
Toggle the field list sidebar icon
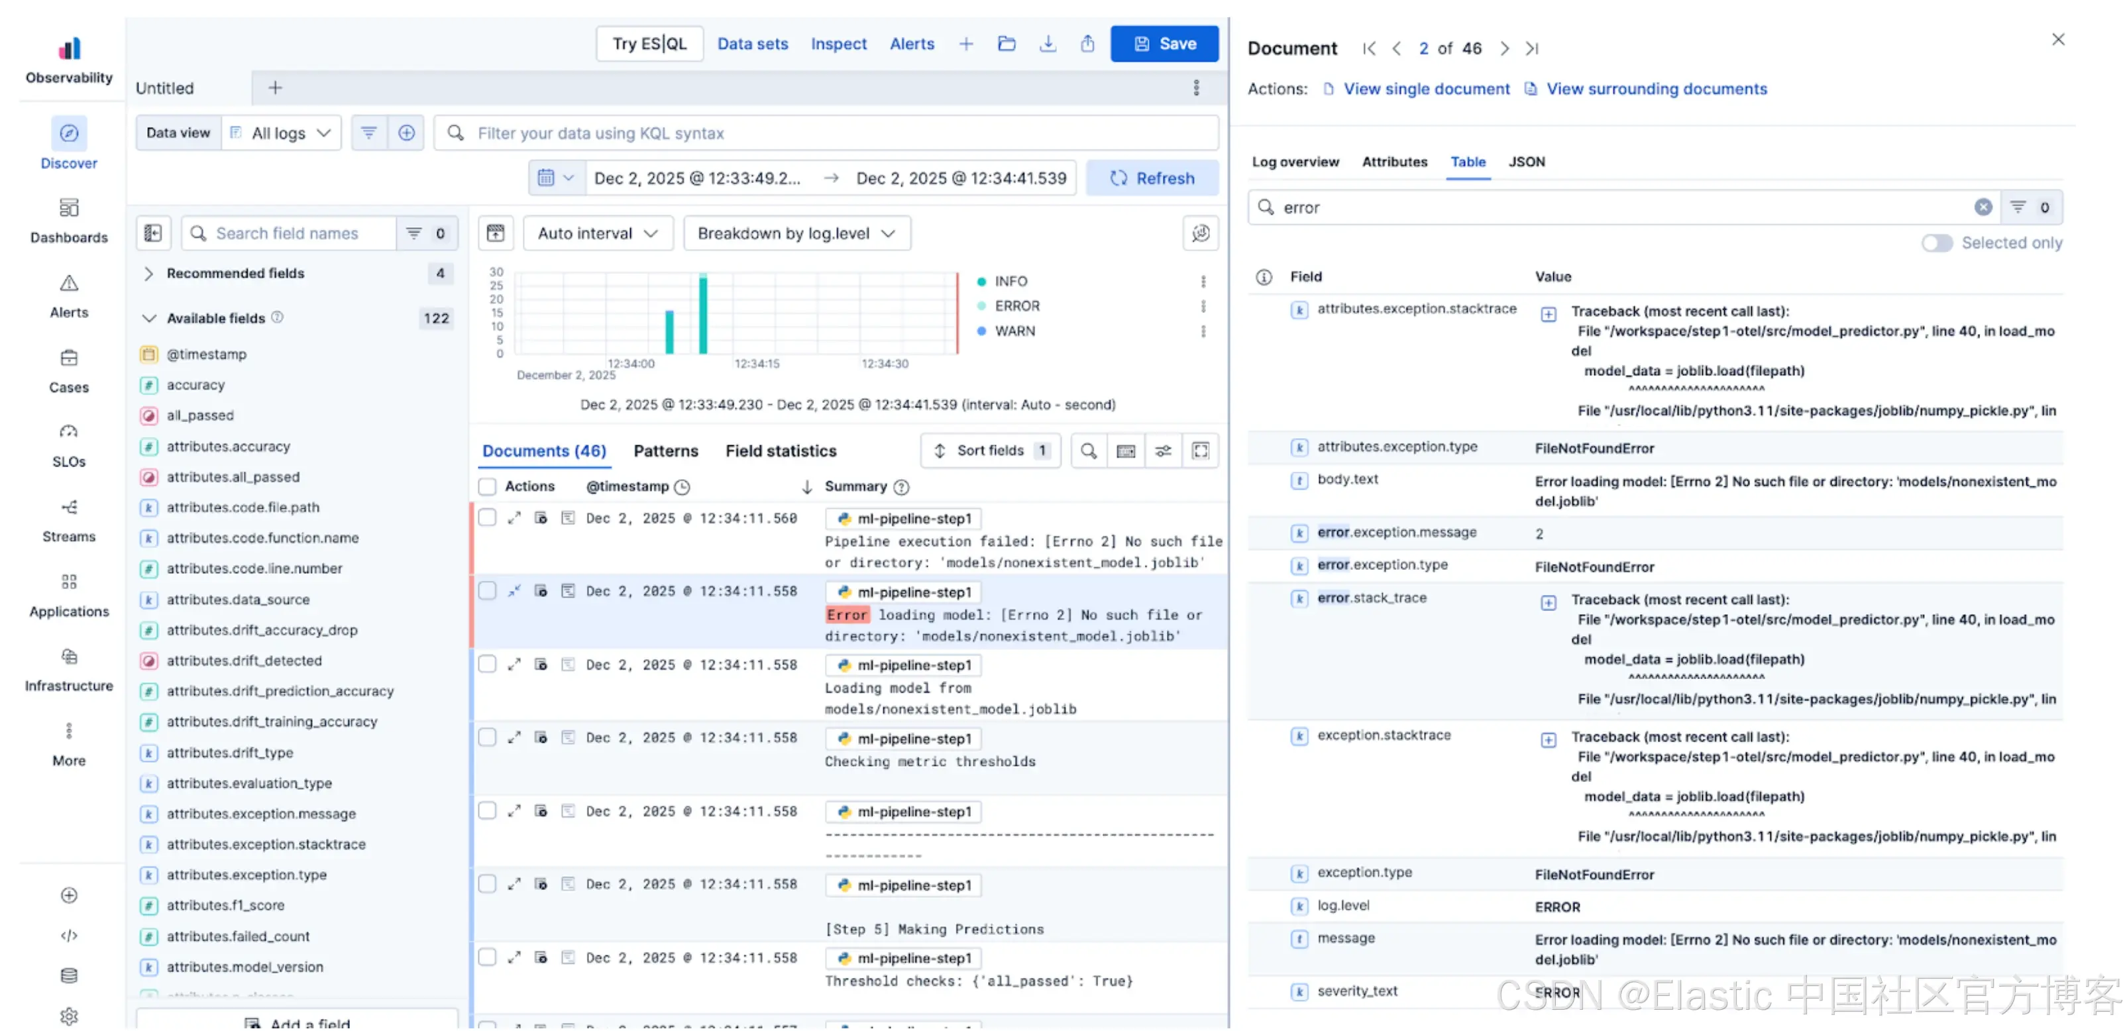click(153, 234)
